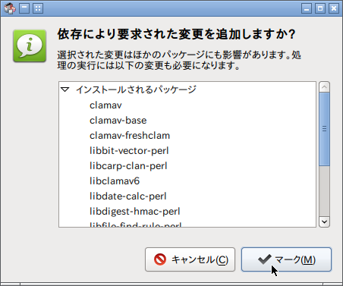Click the grid titlebar button

(x=38, y=8)
